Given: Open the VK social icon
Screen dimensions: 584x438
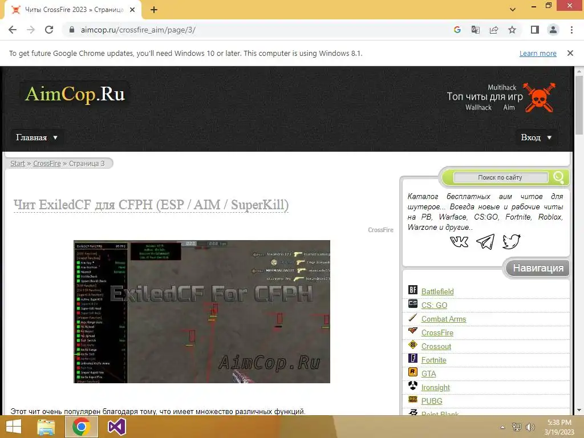Looking at the screenshot, I should pyautogui.click(x=459, y=242).
